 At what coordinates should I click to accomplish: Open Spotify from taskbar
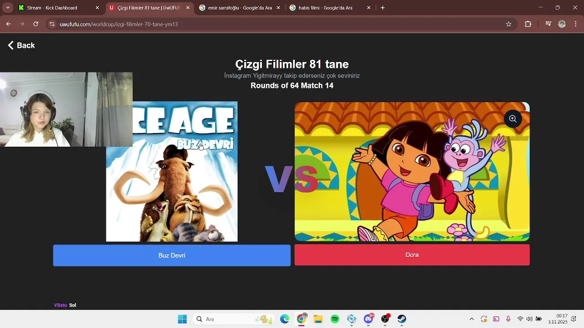335,319
